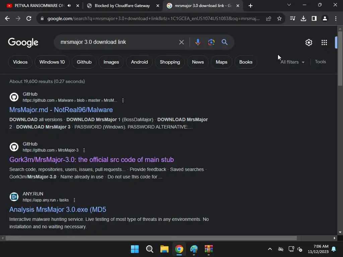Open the media control icon in toolbar
The height and width of the screenshot is (257, 343).
coord(292,19)
